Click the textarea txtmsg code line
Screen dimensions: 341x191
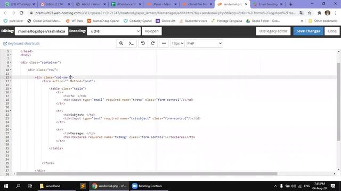[129, 137]
